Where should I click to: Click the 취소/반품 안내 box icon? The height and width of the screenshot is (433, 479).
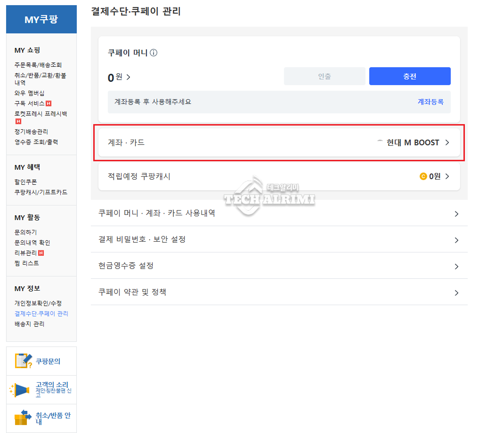(23, 417)
